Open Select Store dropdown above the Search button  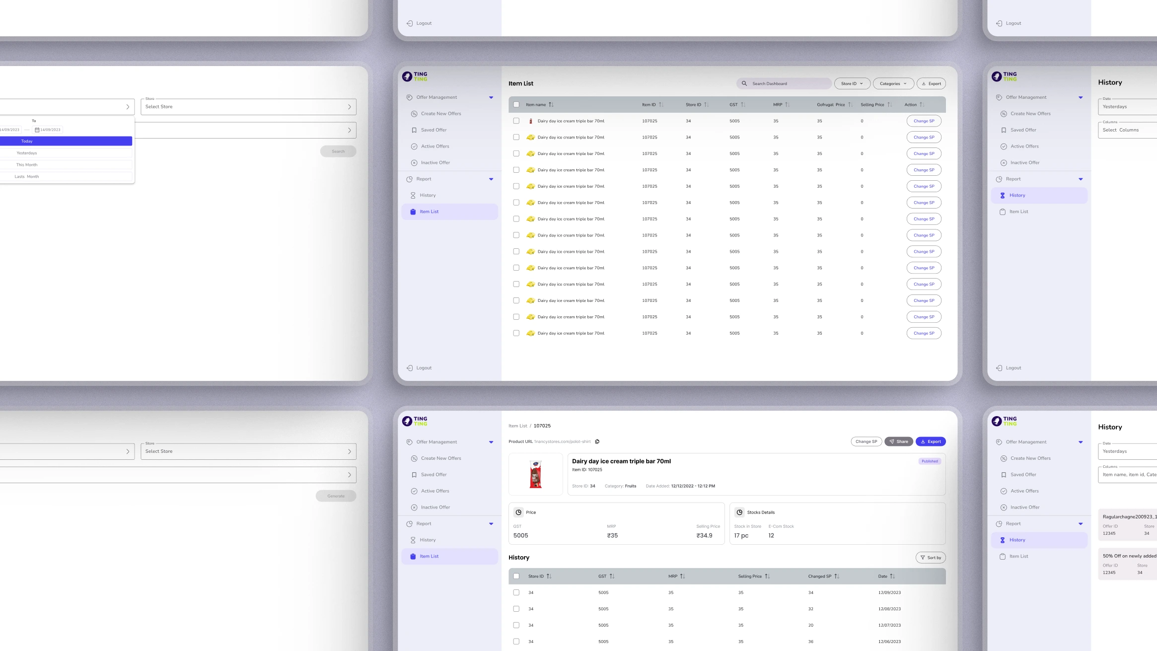pyautogui.click(x=248, y=107)
